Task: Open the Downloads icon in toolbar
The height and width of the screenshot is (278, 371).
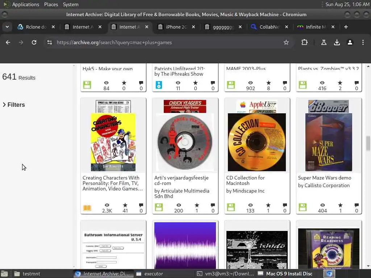Action: click(337, 42)
